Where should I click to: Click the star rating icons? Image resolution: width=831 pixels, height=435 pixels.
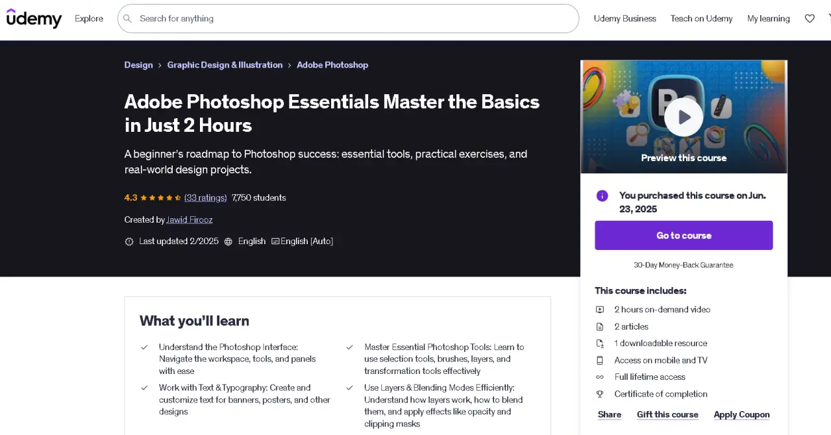tap(160, 198)
